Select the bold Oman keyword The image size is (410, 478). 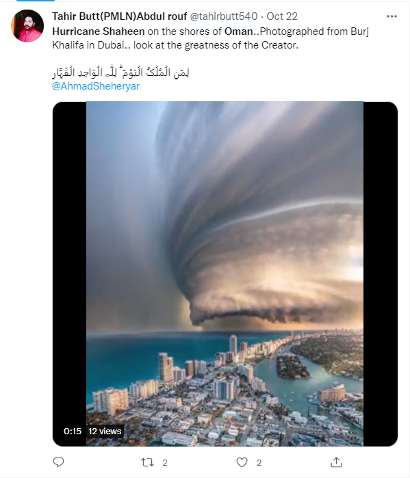point(239,31)
